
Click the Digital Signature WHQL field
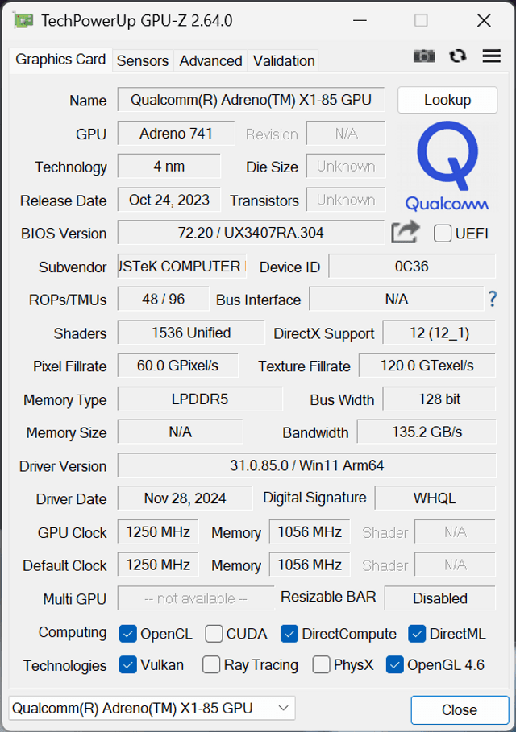click(x=435, y=498)
